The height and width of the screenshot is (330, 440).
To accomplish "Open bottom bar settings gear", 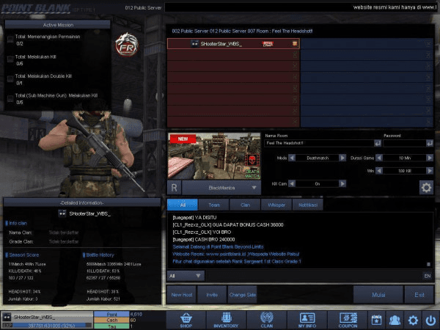I will tap(413, 320).
